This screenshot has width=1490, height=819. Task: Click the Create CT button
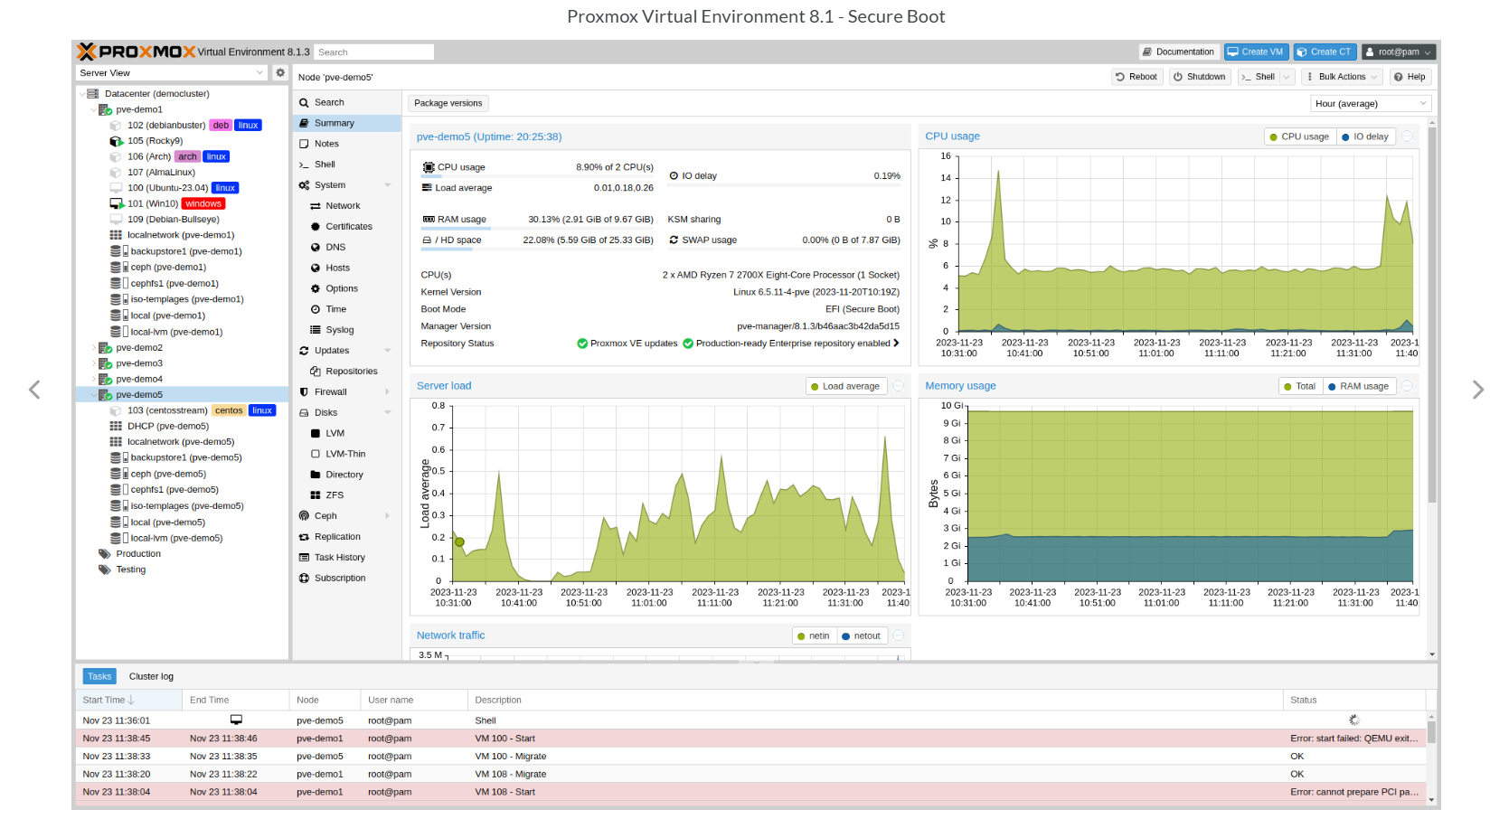[x=1325, y=52]
